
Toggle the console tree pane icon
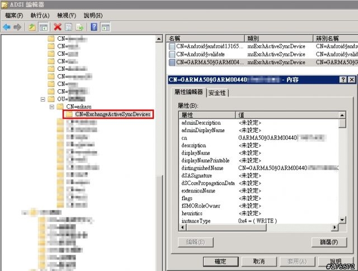tap(44, 27)
